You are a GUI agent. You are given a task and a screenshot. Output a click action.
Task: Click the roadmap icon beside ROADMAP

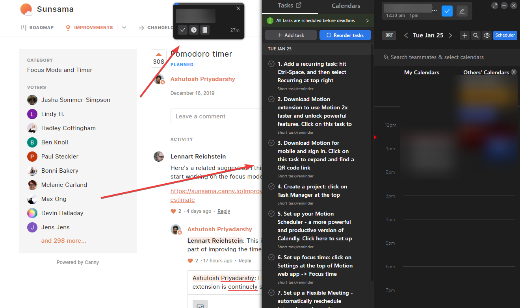[23, 28]
